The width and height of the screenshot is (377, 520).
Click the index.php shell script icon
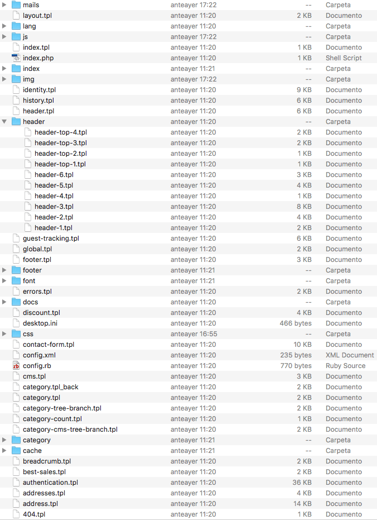point(16,58)
